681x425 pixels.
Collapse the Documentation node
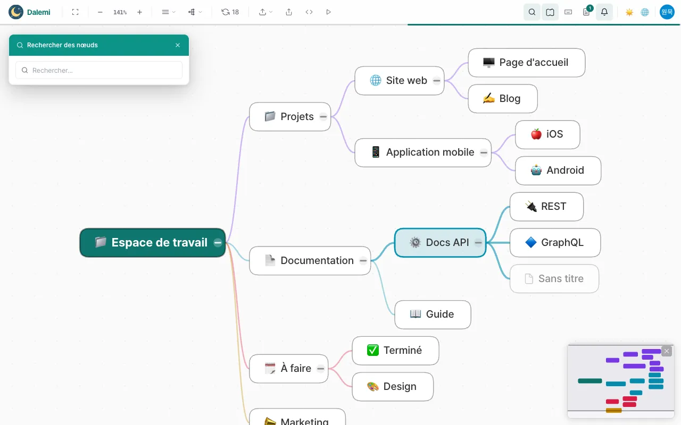click(x=363, y=261)
